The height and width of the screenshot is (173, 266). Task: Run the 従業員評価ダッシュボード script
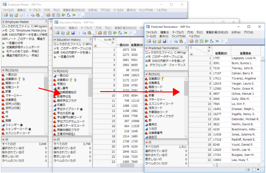(3, 47)
